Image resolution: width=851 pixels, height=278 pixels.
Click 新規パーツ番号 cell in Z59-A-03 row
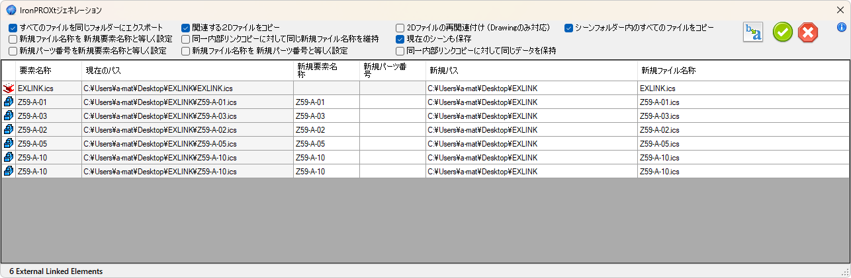(392, 116)
